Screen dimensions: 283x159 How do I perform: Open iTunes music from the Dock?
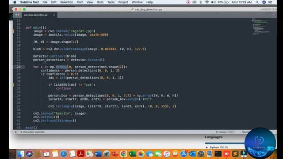click(x=166, y=154)
